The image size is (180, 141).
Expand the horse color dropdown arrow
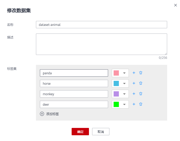(124, 83)
